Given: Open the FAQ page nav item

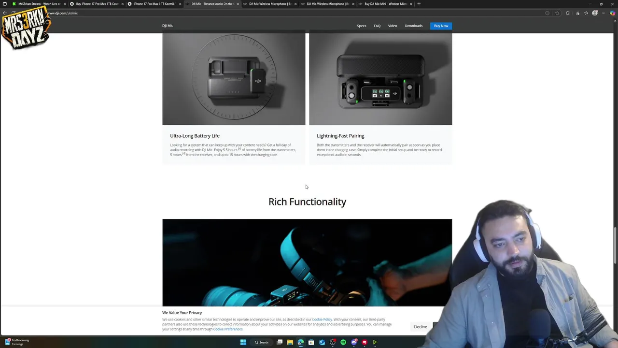Looking at the screenshot, I should click(377, 26).
